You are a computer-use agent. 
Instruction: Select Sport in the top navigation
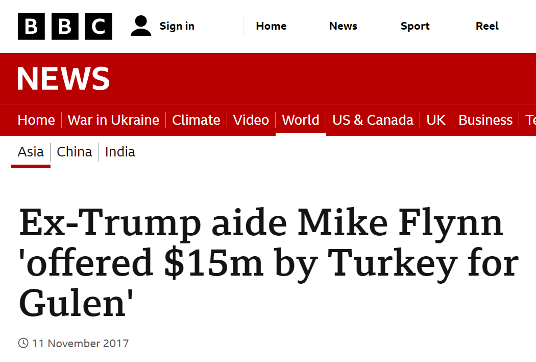click(x=415, y=26)
